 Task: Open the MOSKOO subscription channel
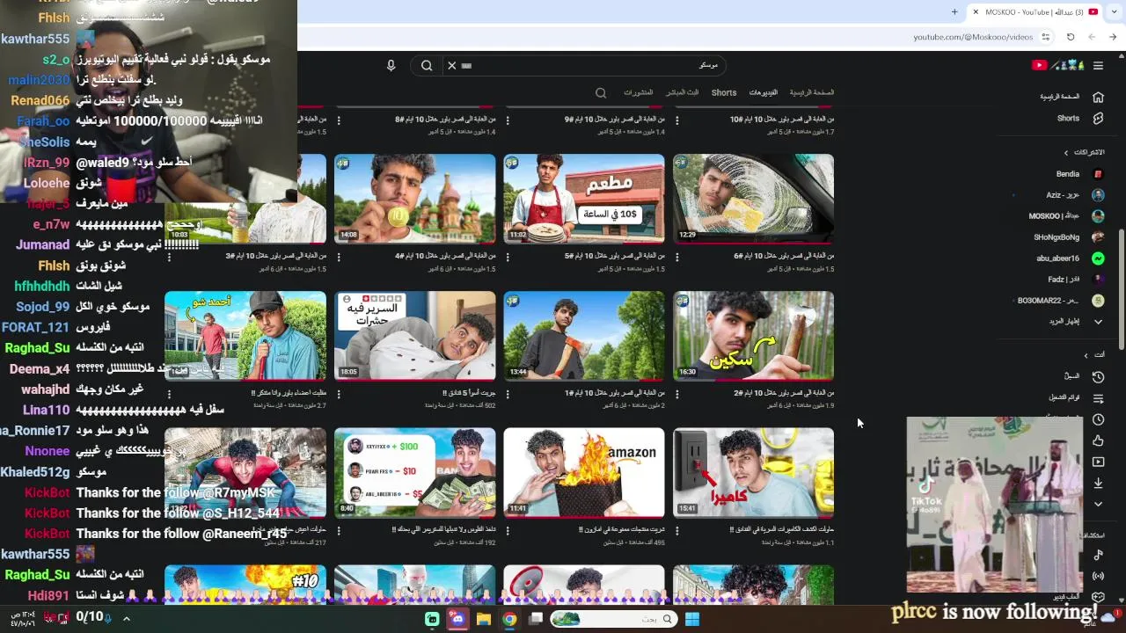1067,216
